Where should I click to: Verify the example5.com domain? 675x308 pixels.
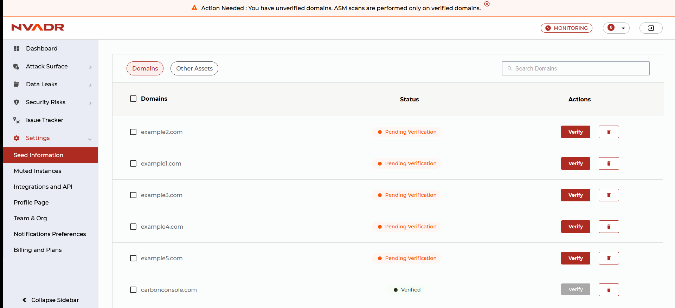[576, 258]
